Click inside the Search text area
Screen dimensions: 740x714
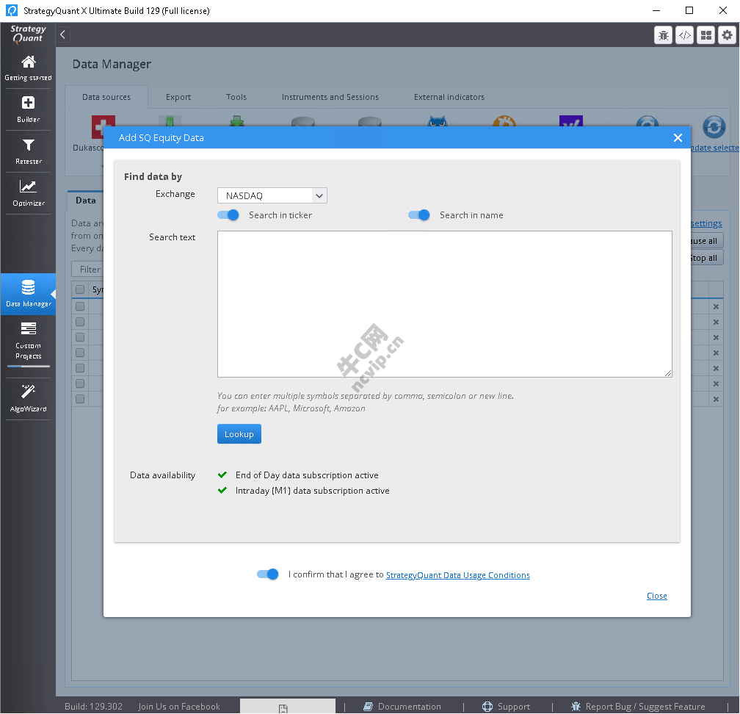tap(445, 304)
